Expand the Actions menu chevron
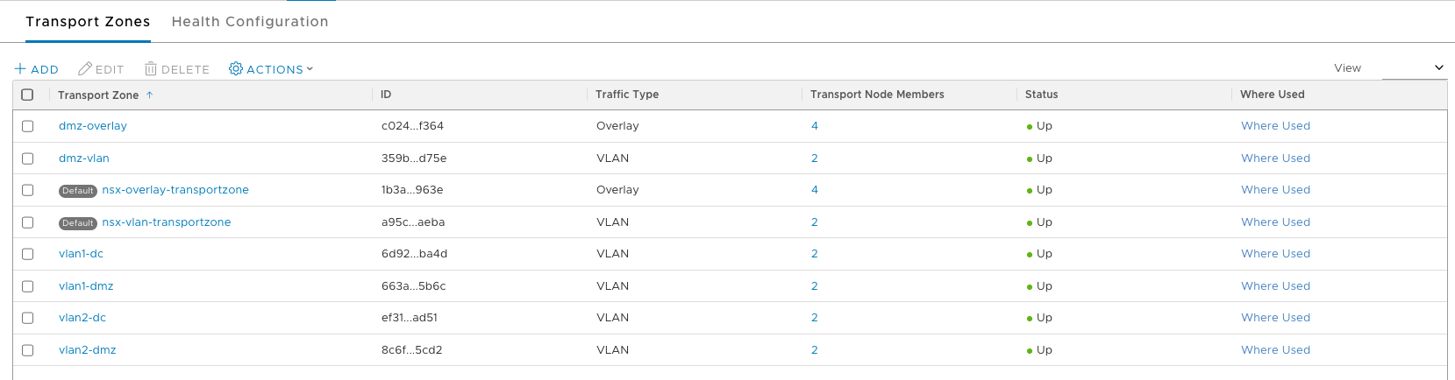 (x=310, y=69)
